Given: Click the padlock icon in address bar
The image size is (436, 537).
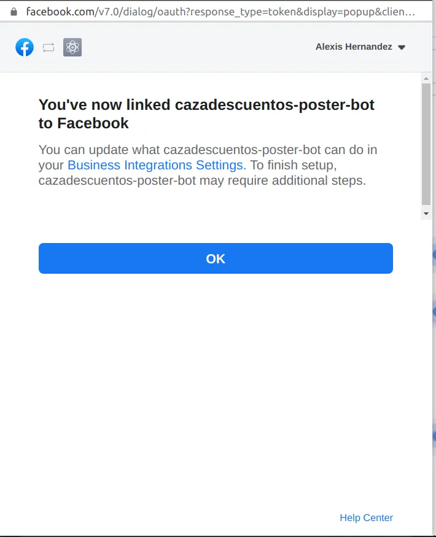Looking at the screenshot, I should [x=14, y=12].
